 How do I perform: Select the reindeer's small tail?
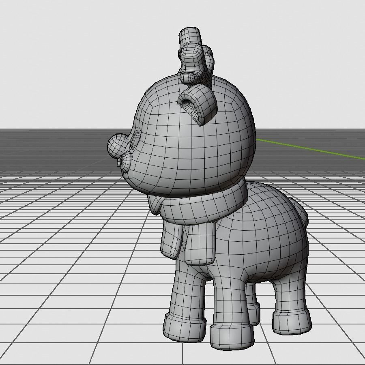click(299, 213)
